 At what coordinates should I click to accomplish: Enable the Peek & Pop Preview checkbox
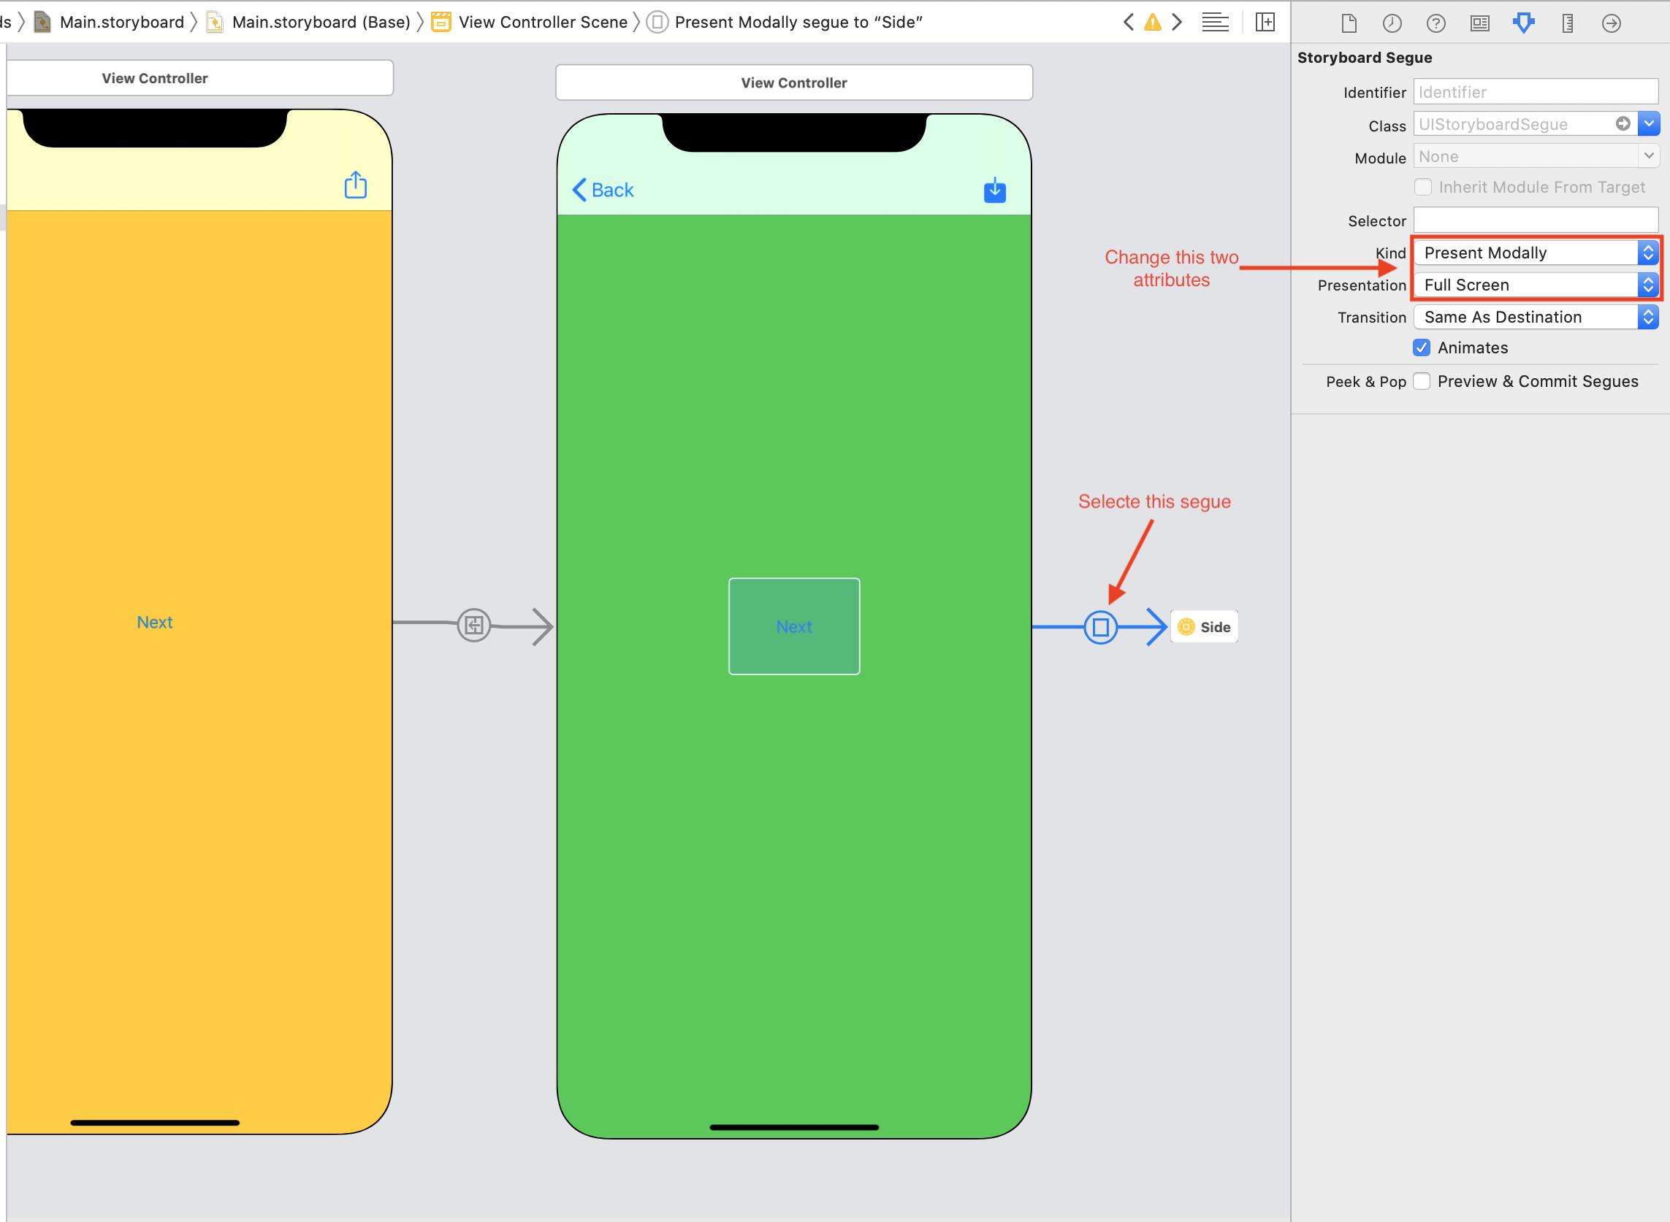tap(1424, 380)
